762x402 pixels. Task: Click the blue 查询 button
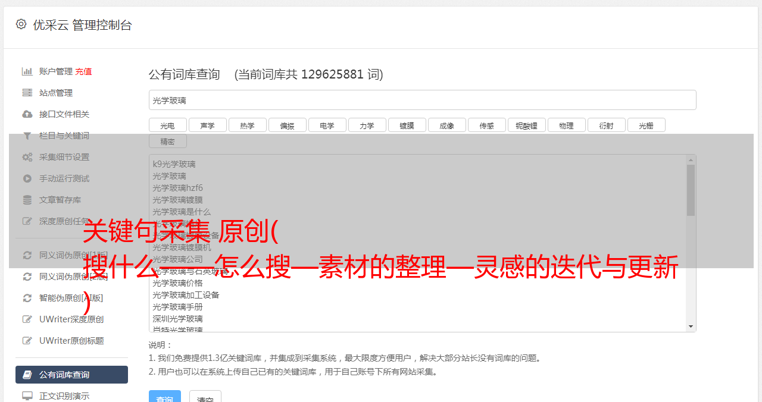click(x=164, y=397)
